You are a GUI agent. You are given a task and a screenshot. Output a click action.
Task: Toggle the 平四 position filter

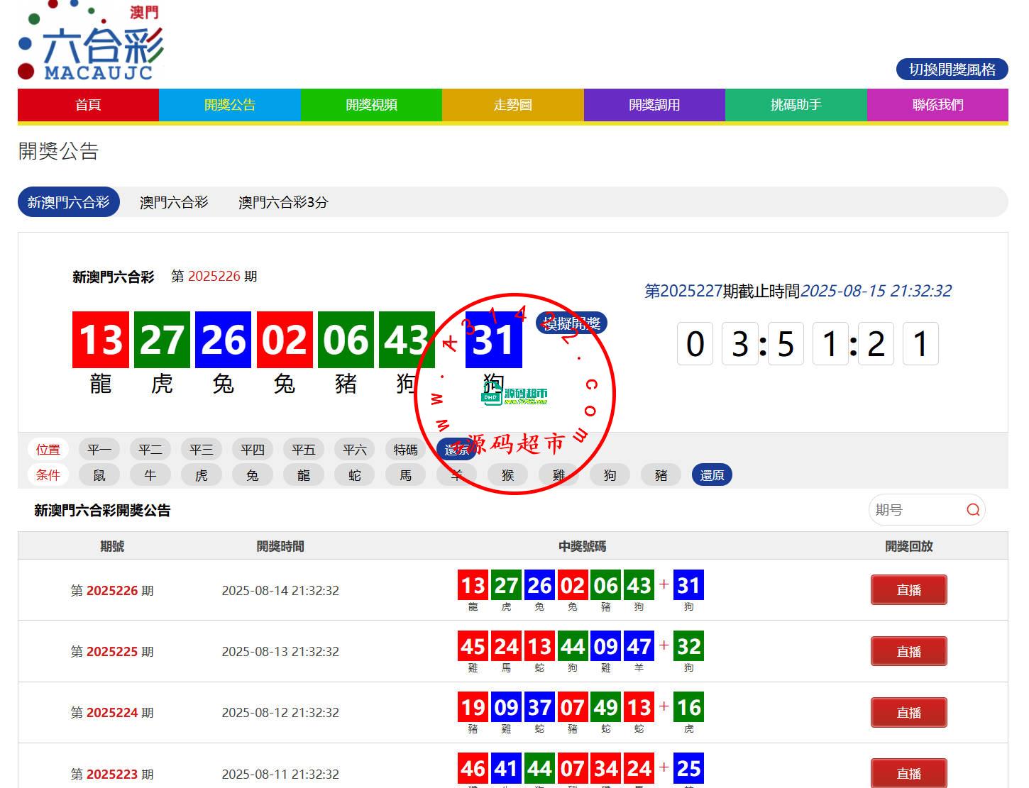coord(253,450)
